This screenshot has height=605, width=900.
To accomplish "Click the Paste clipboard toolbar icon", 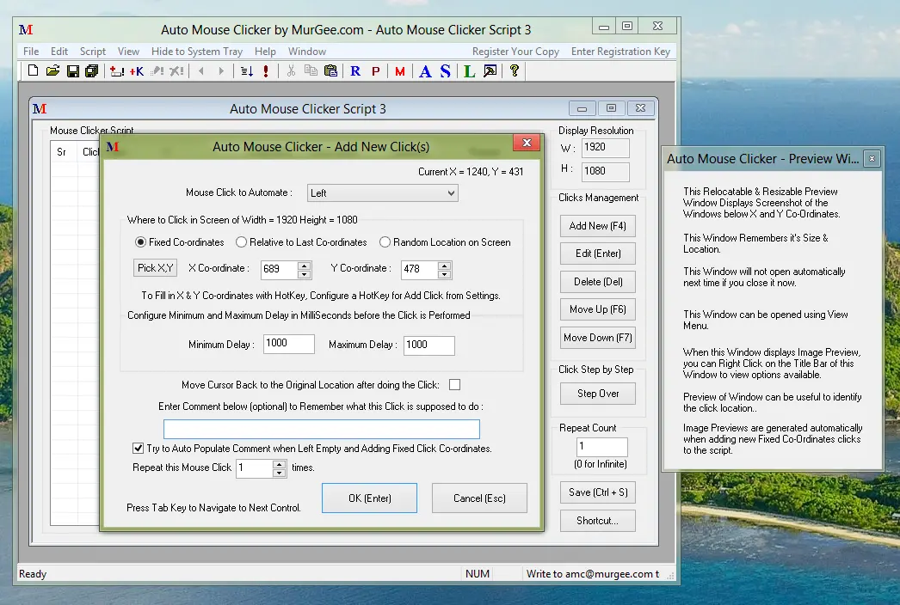I will point(330,71).
